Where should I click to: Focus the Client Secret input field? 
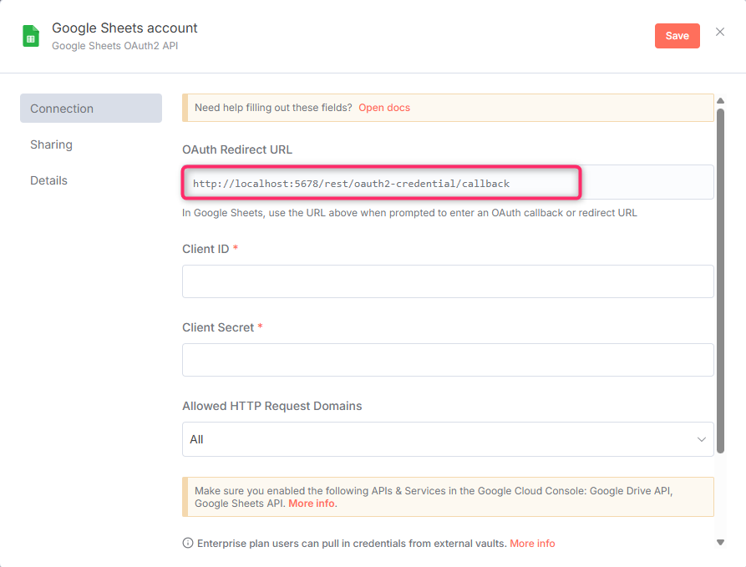click(448, 360)
